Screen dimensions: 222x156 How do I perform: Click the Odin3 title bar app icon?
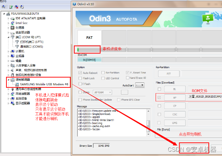pyautogui.click(x=74, y=4)
